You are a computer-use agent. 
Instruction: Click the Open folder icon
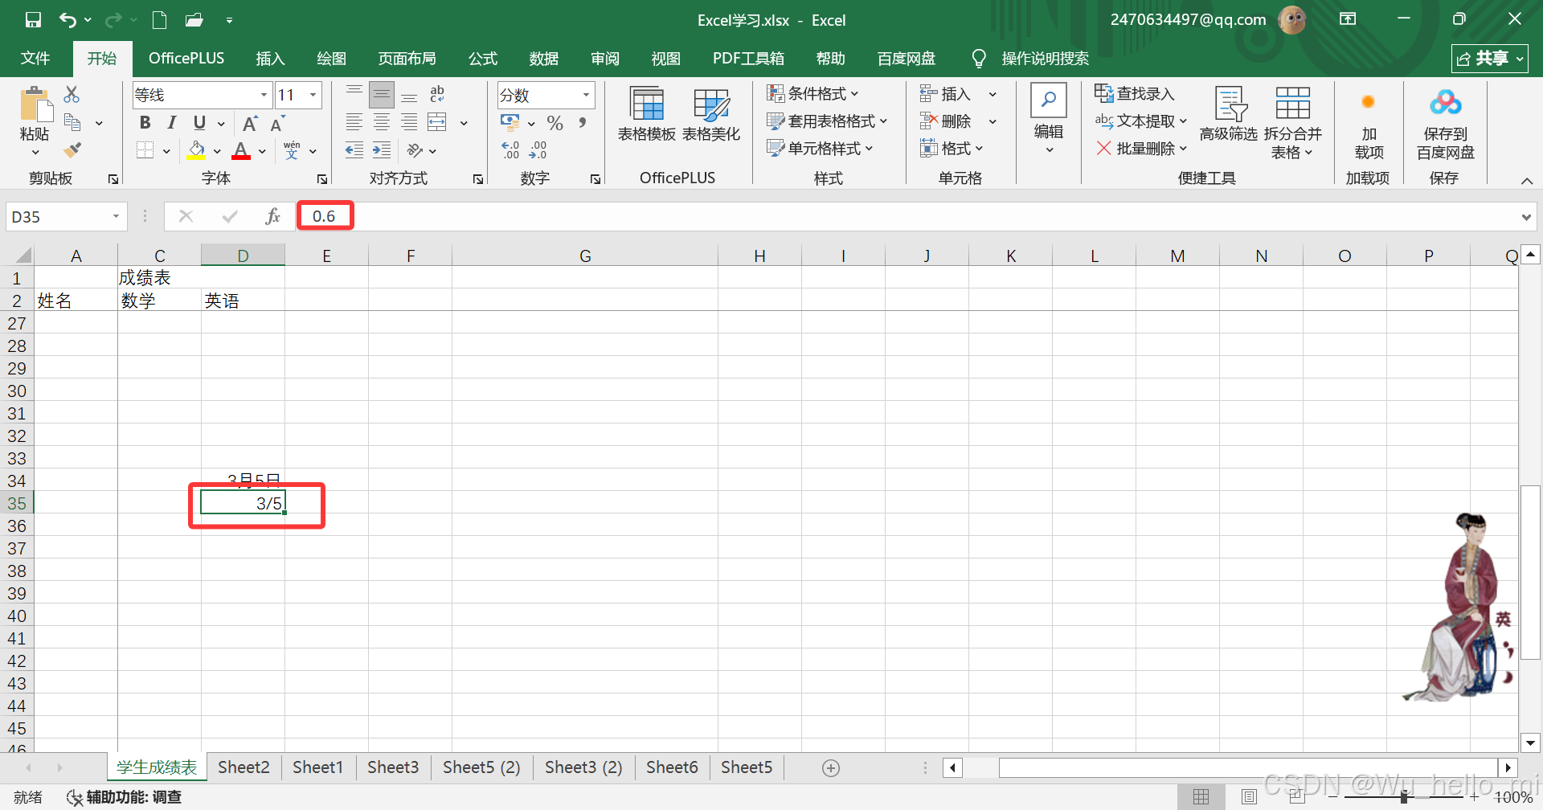pyautogui.click(x=194, y=20)
